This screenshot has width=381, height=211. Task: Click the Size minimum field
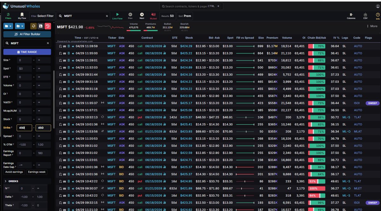(x=24, y=60)
